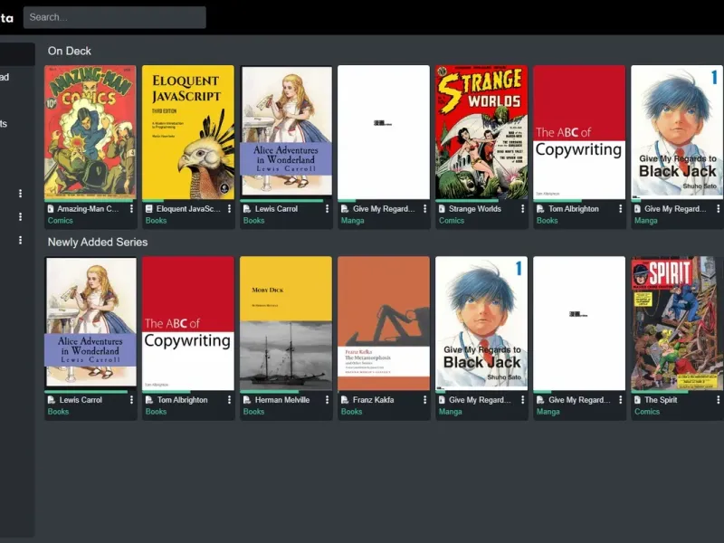Open options menu for Amazing-Man Comics card
Screen dimensions: 724x543
tap(131, 209)
